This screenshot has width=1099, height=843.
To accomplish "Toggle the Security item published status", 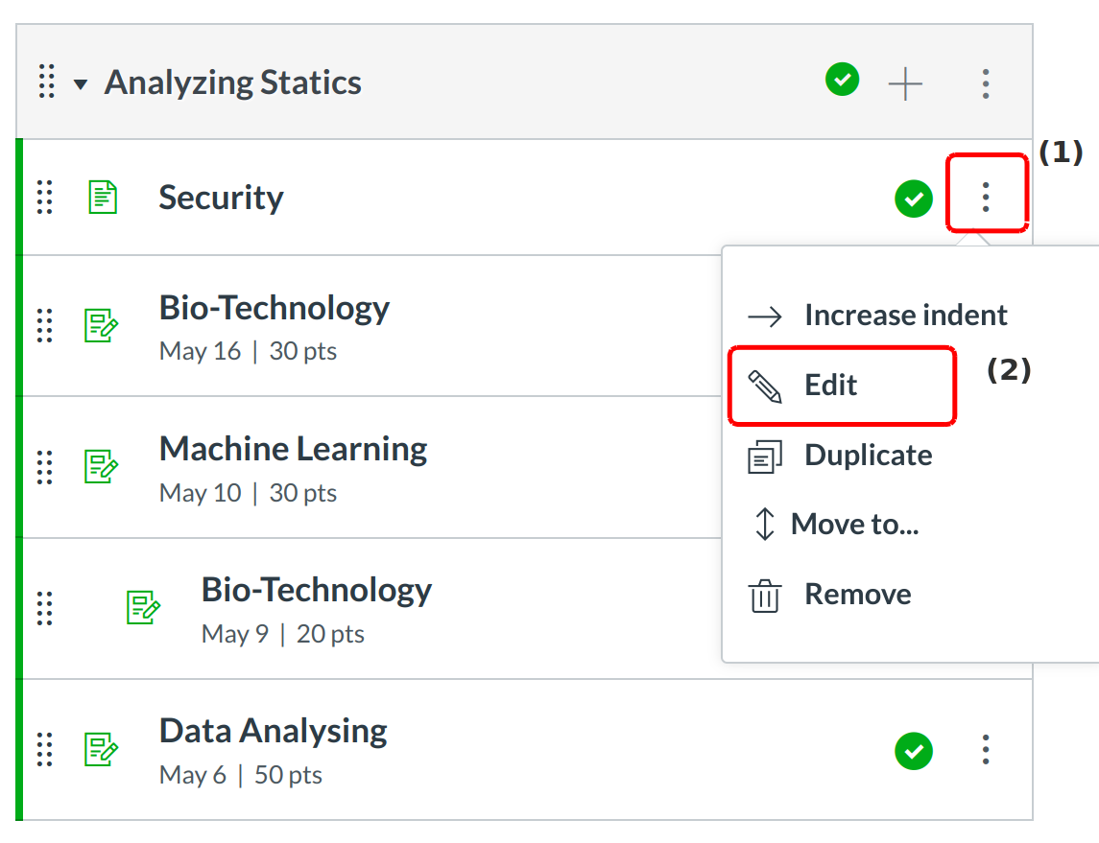I will [913, 199].
